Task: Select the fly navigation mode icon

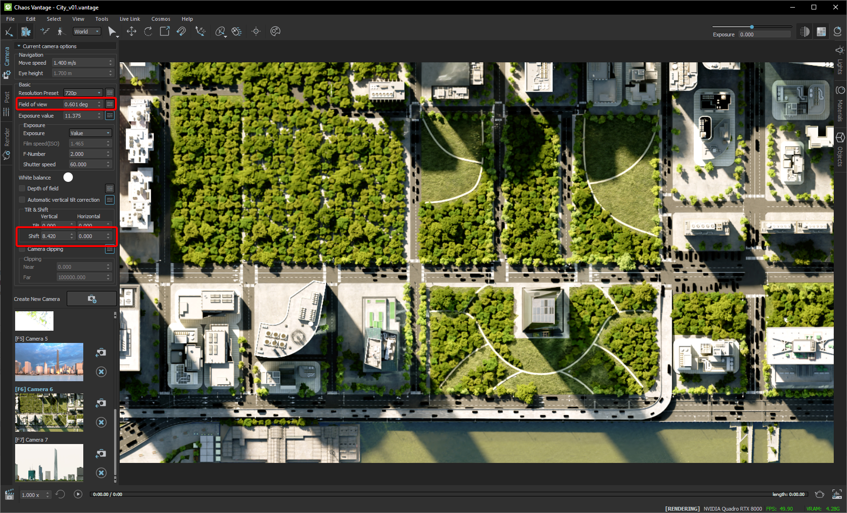Action: point(9,32)
